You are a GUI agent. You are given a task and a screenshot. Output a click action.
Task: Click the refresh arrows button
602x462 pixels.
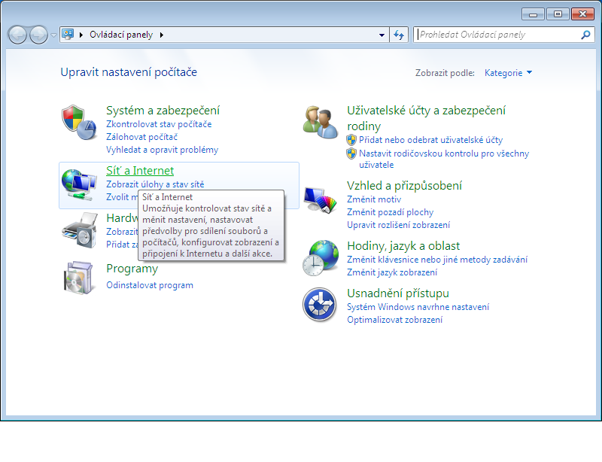coord(399,35)
